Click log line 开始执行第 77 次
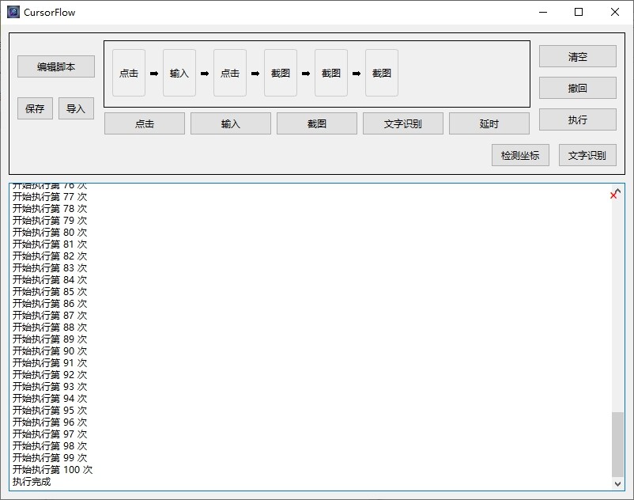The image size is (634, 500). click(50, 197)
